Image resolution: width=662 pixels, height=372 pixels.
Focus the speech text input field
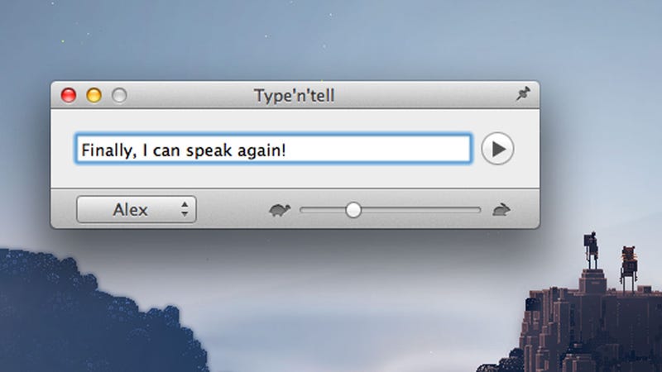pos(273,149)
